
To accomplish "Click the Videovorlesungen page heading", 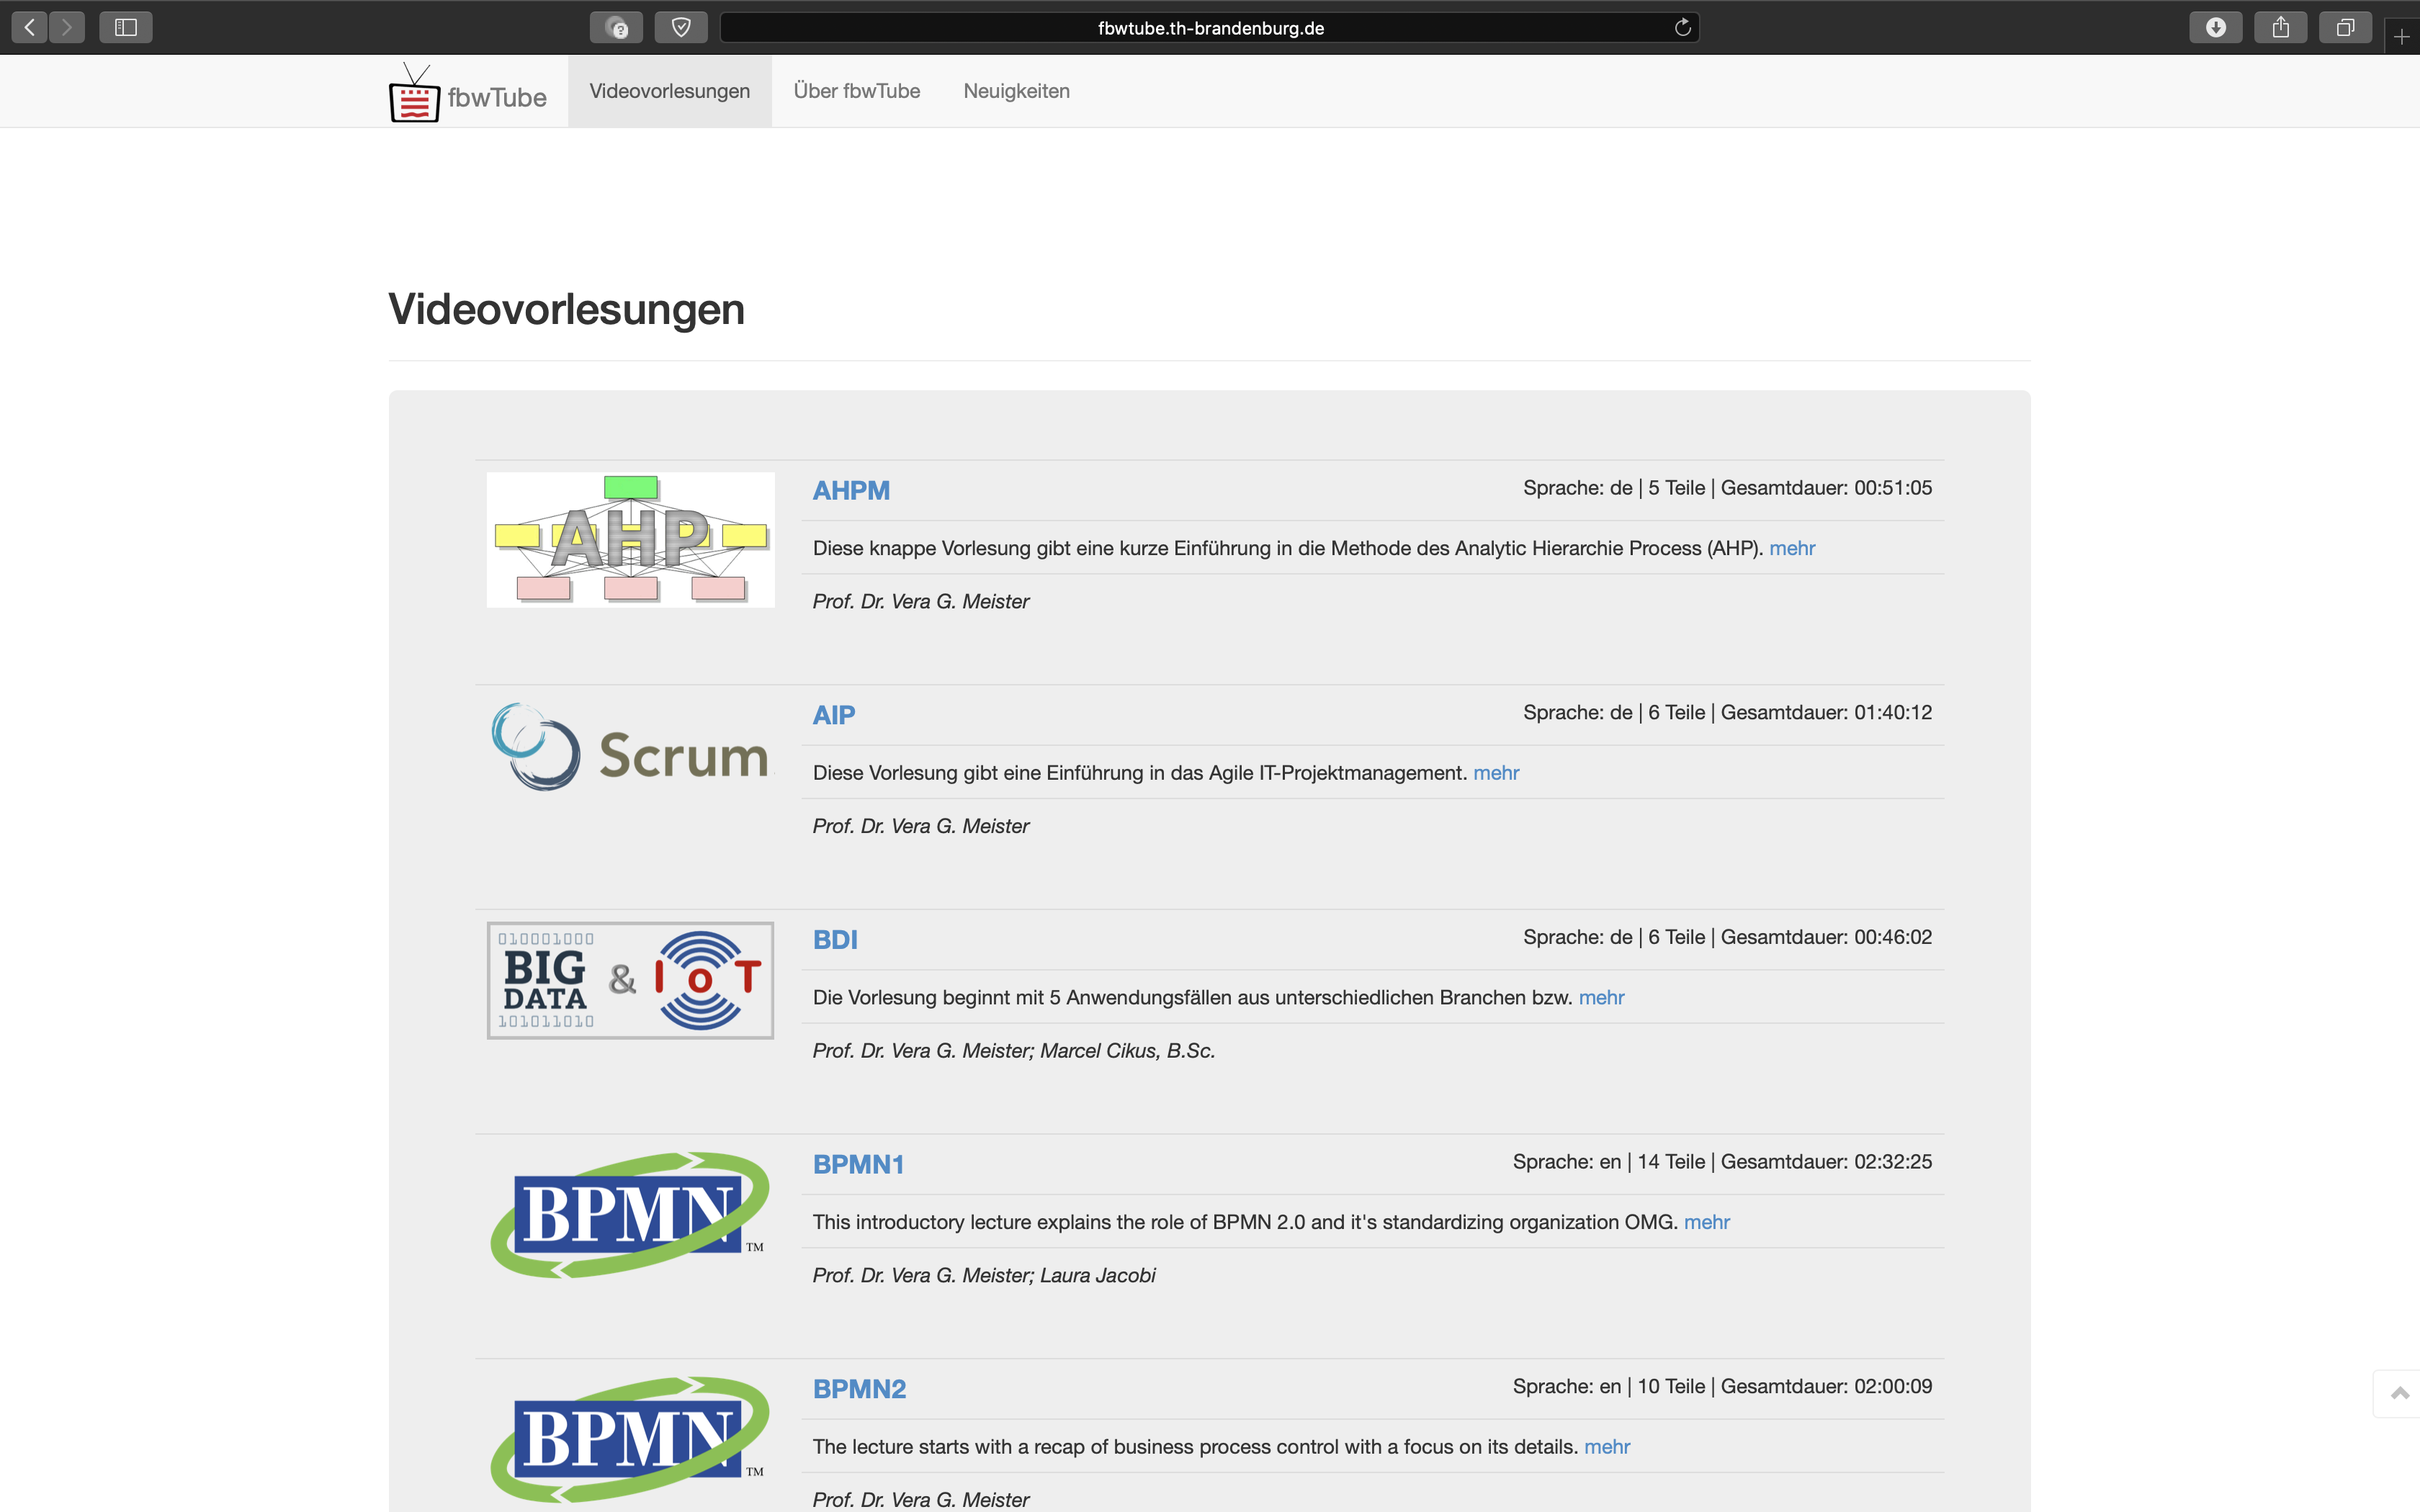I will coord(566,309).
